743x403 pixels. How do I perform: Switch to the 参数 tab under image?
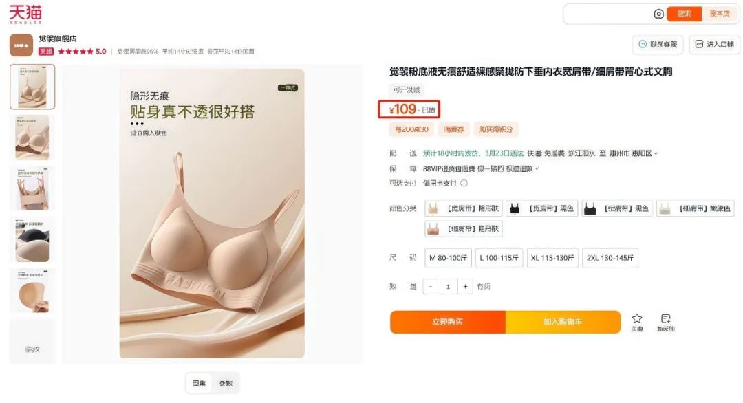point(226,384)
